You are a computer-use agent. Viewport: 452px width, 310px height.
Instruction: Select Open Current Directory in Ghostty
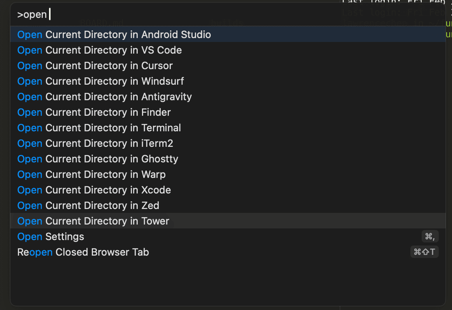(x=98, y=159)
